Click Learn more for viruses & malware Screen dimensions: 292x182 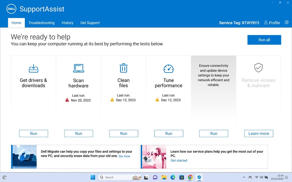coord(259,134)
